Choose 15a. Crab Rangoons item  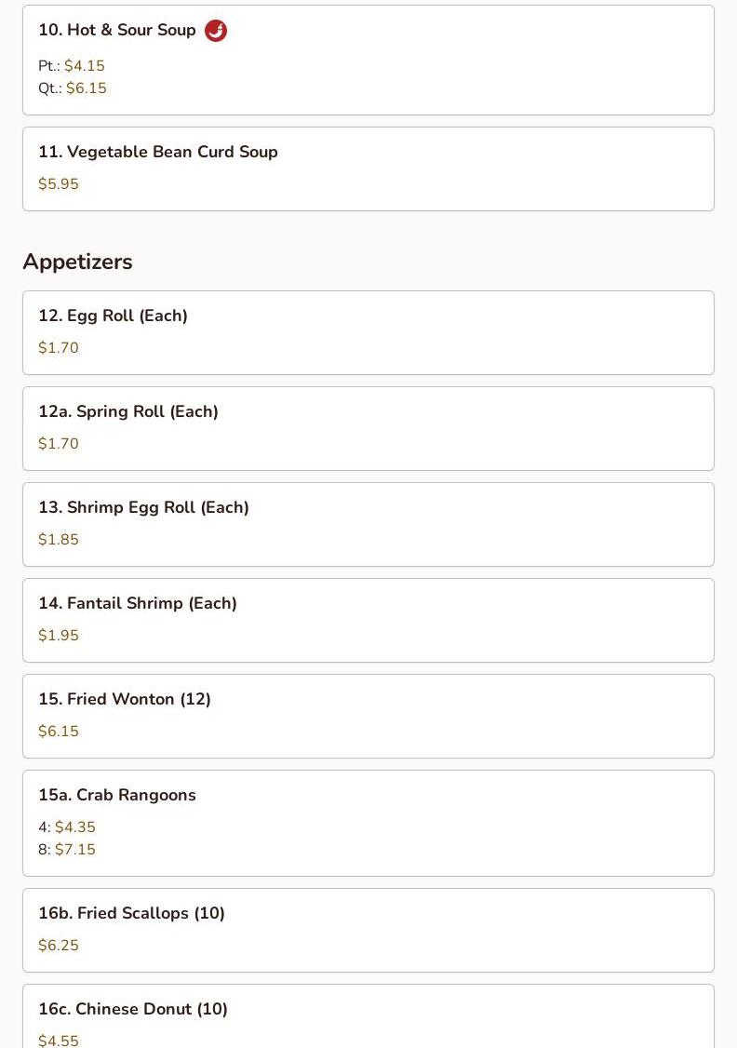368,824
